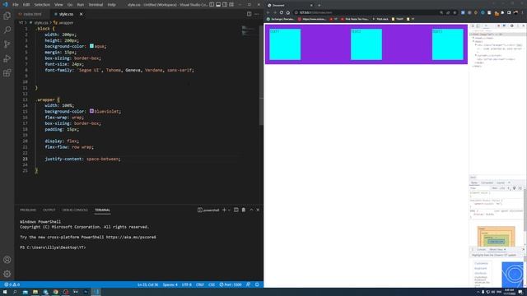527x296 pixels.
Task: Select the powershell terminal entry
Action: pyautogui.click(x=208, y=210)
